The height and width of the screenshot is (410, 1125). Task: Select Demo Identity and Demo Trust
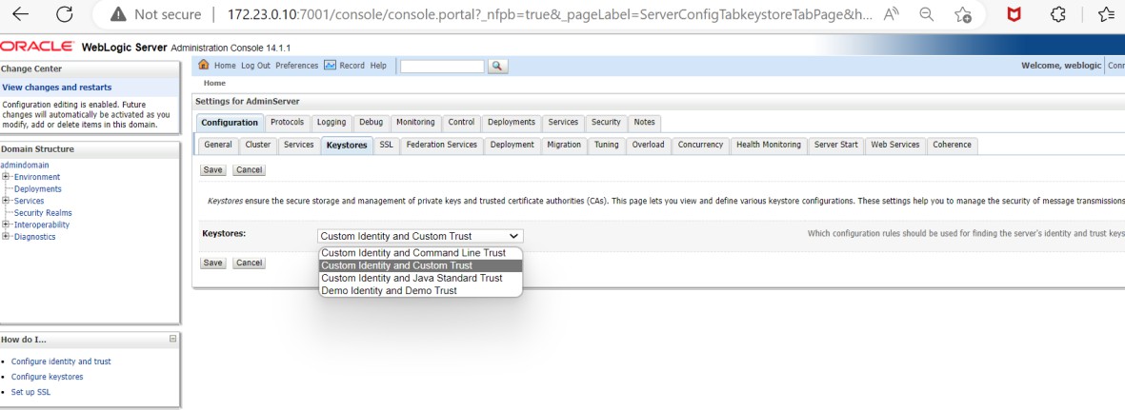tap(420, 290)
